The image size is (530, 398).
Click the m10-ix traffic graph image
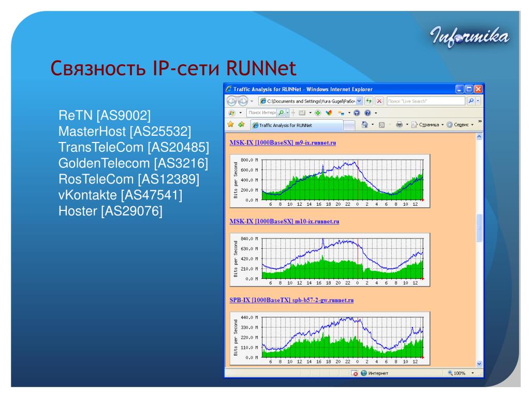click(330, 260)
